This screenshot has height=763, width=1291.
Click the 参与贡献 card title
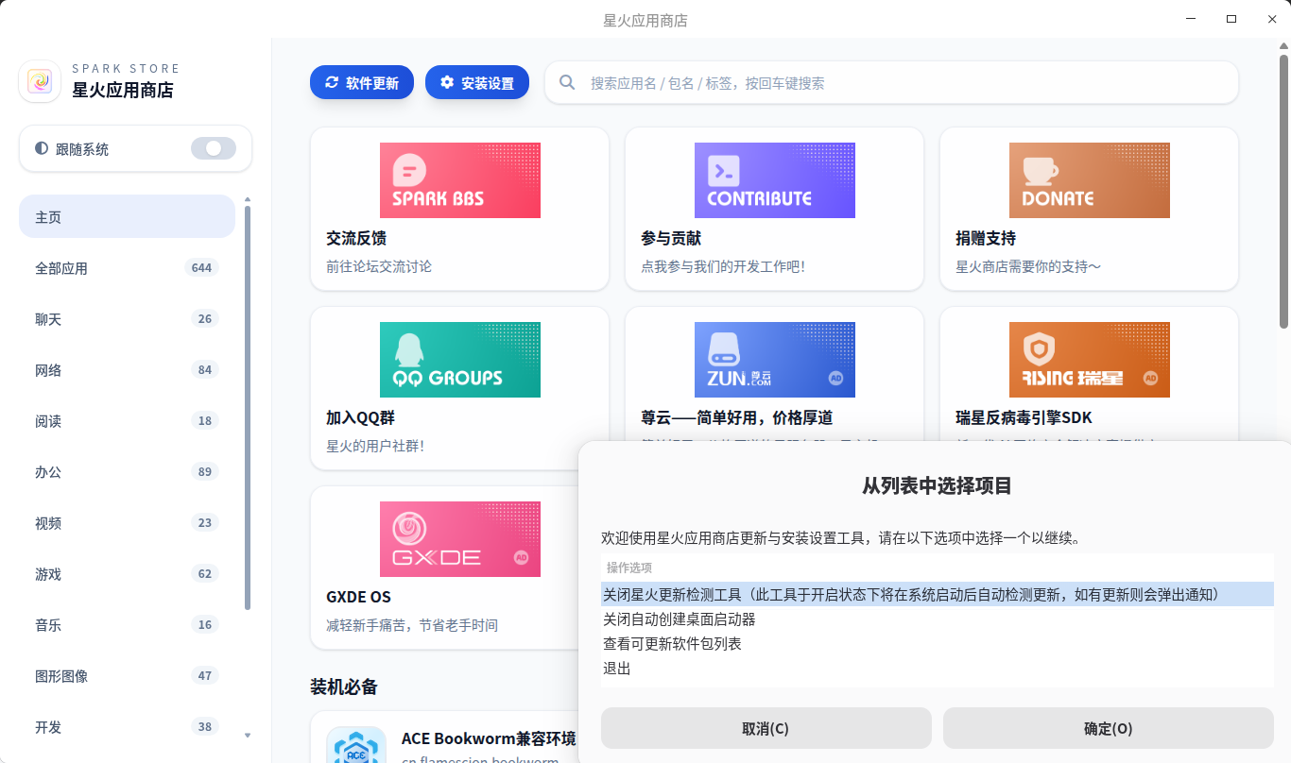point(671,238)
